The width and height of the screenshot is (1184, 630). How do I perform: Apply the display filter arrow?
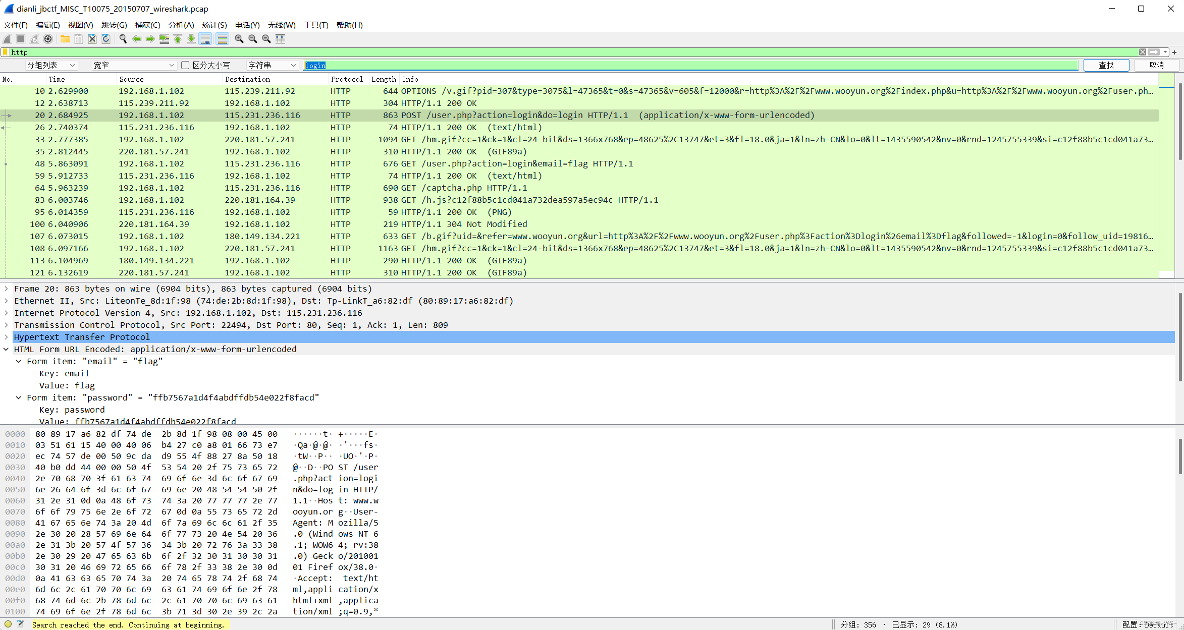pos(1154,52)
